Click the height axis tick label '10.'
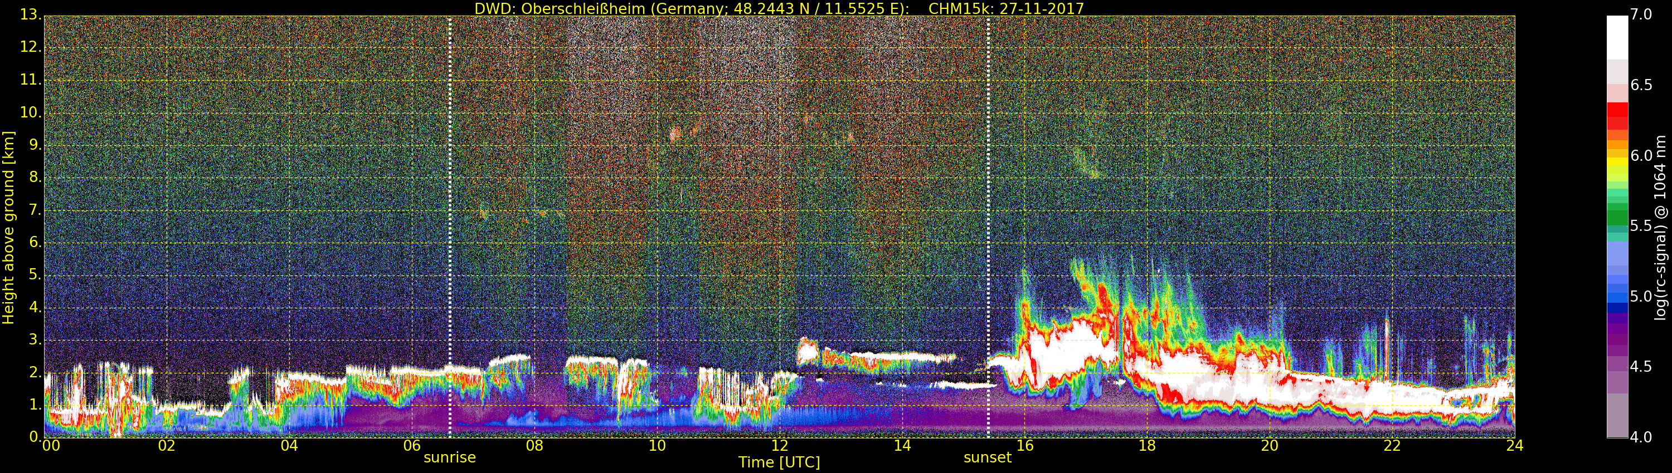 pos(31,112)
